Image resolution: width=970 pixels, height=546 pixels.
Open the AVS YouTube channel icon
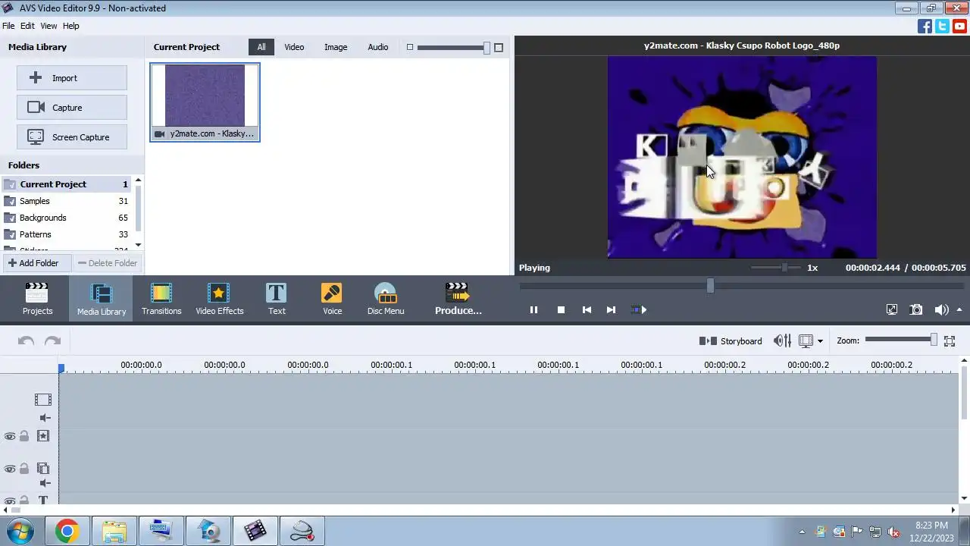(959, 26)
